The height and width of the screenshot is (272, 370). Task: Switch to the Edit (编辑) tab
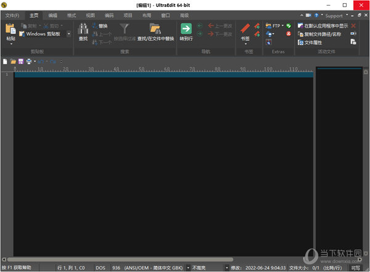point(52,15)
